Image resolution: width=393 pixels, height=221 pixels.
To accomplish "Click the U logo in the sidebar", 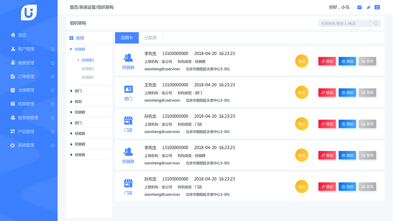I will pos(29,13).
